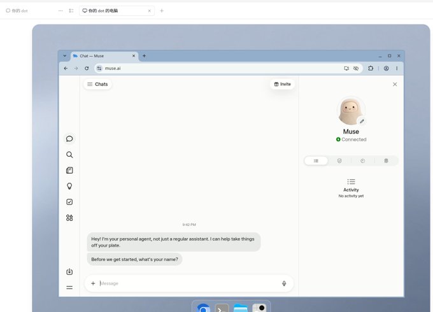Click the two-line menu icon at sidebar bottom
433x312 pixels.
[69, 287]
